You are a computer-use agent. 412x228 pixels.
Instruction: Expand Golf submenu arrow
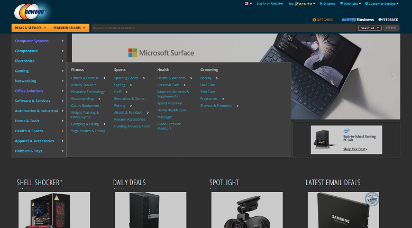point(126,92)
